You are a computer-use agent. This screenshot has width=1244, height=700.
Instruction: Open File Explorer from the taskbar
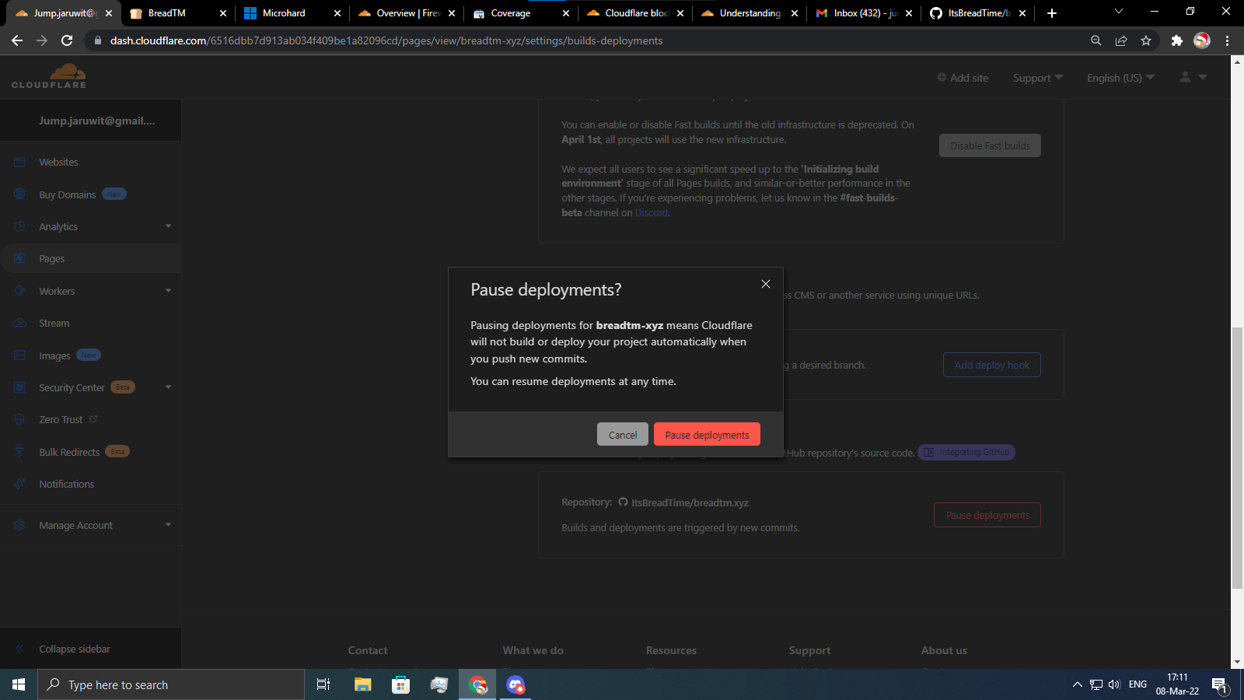(x=362, y=684)
